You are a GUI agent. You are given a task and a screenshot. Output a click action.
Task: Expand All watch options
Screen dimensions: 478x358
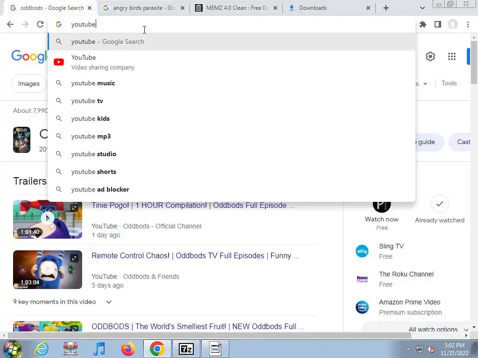438,329
